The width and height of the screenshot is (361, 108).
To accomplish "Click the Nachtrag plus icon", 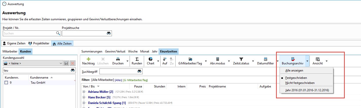I will tap(88, 59).
